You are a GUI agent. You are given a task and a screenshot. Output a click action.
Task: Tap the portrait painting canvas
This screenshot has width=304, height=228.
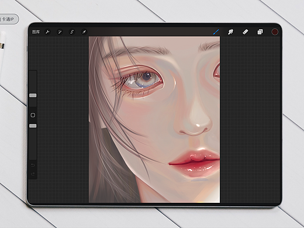(x=154, y=119)
